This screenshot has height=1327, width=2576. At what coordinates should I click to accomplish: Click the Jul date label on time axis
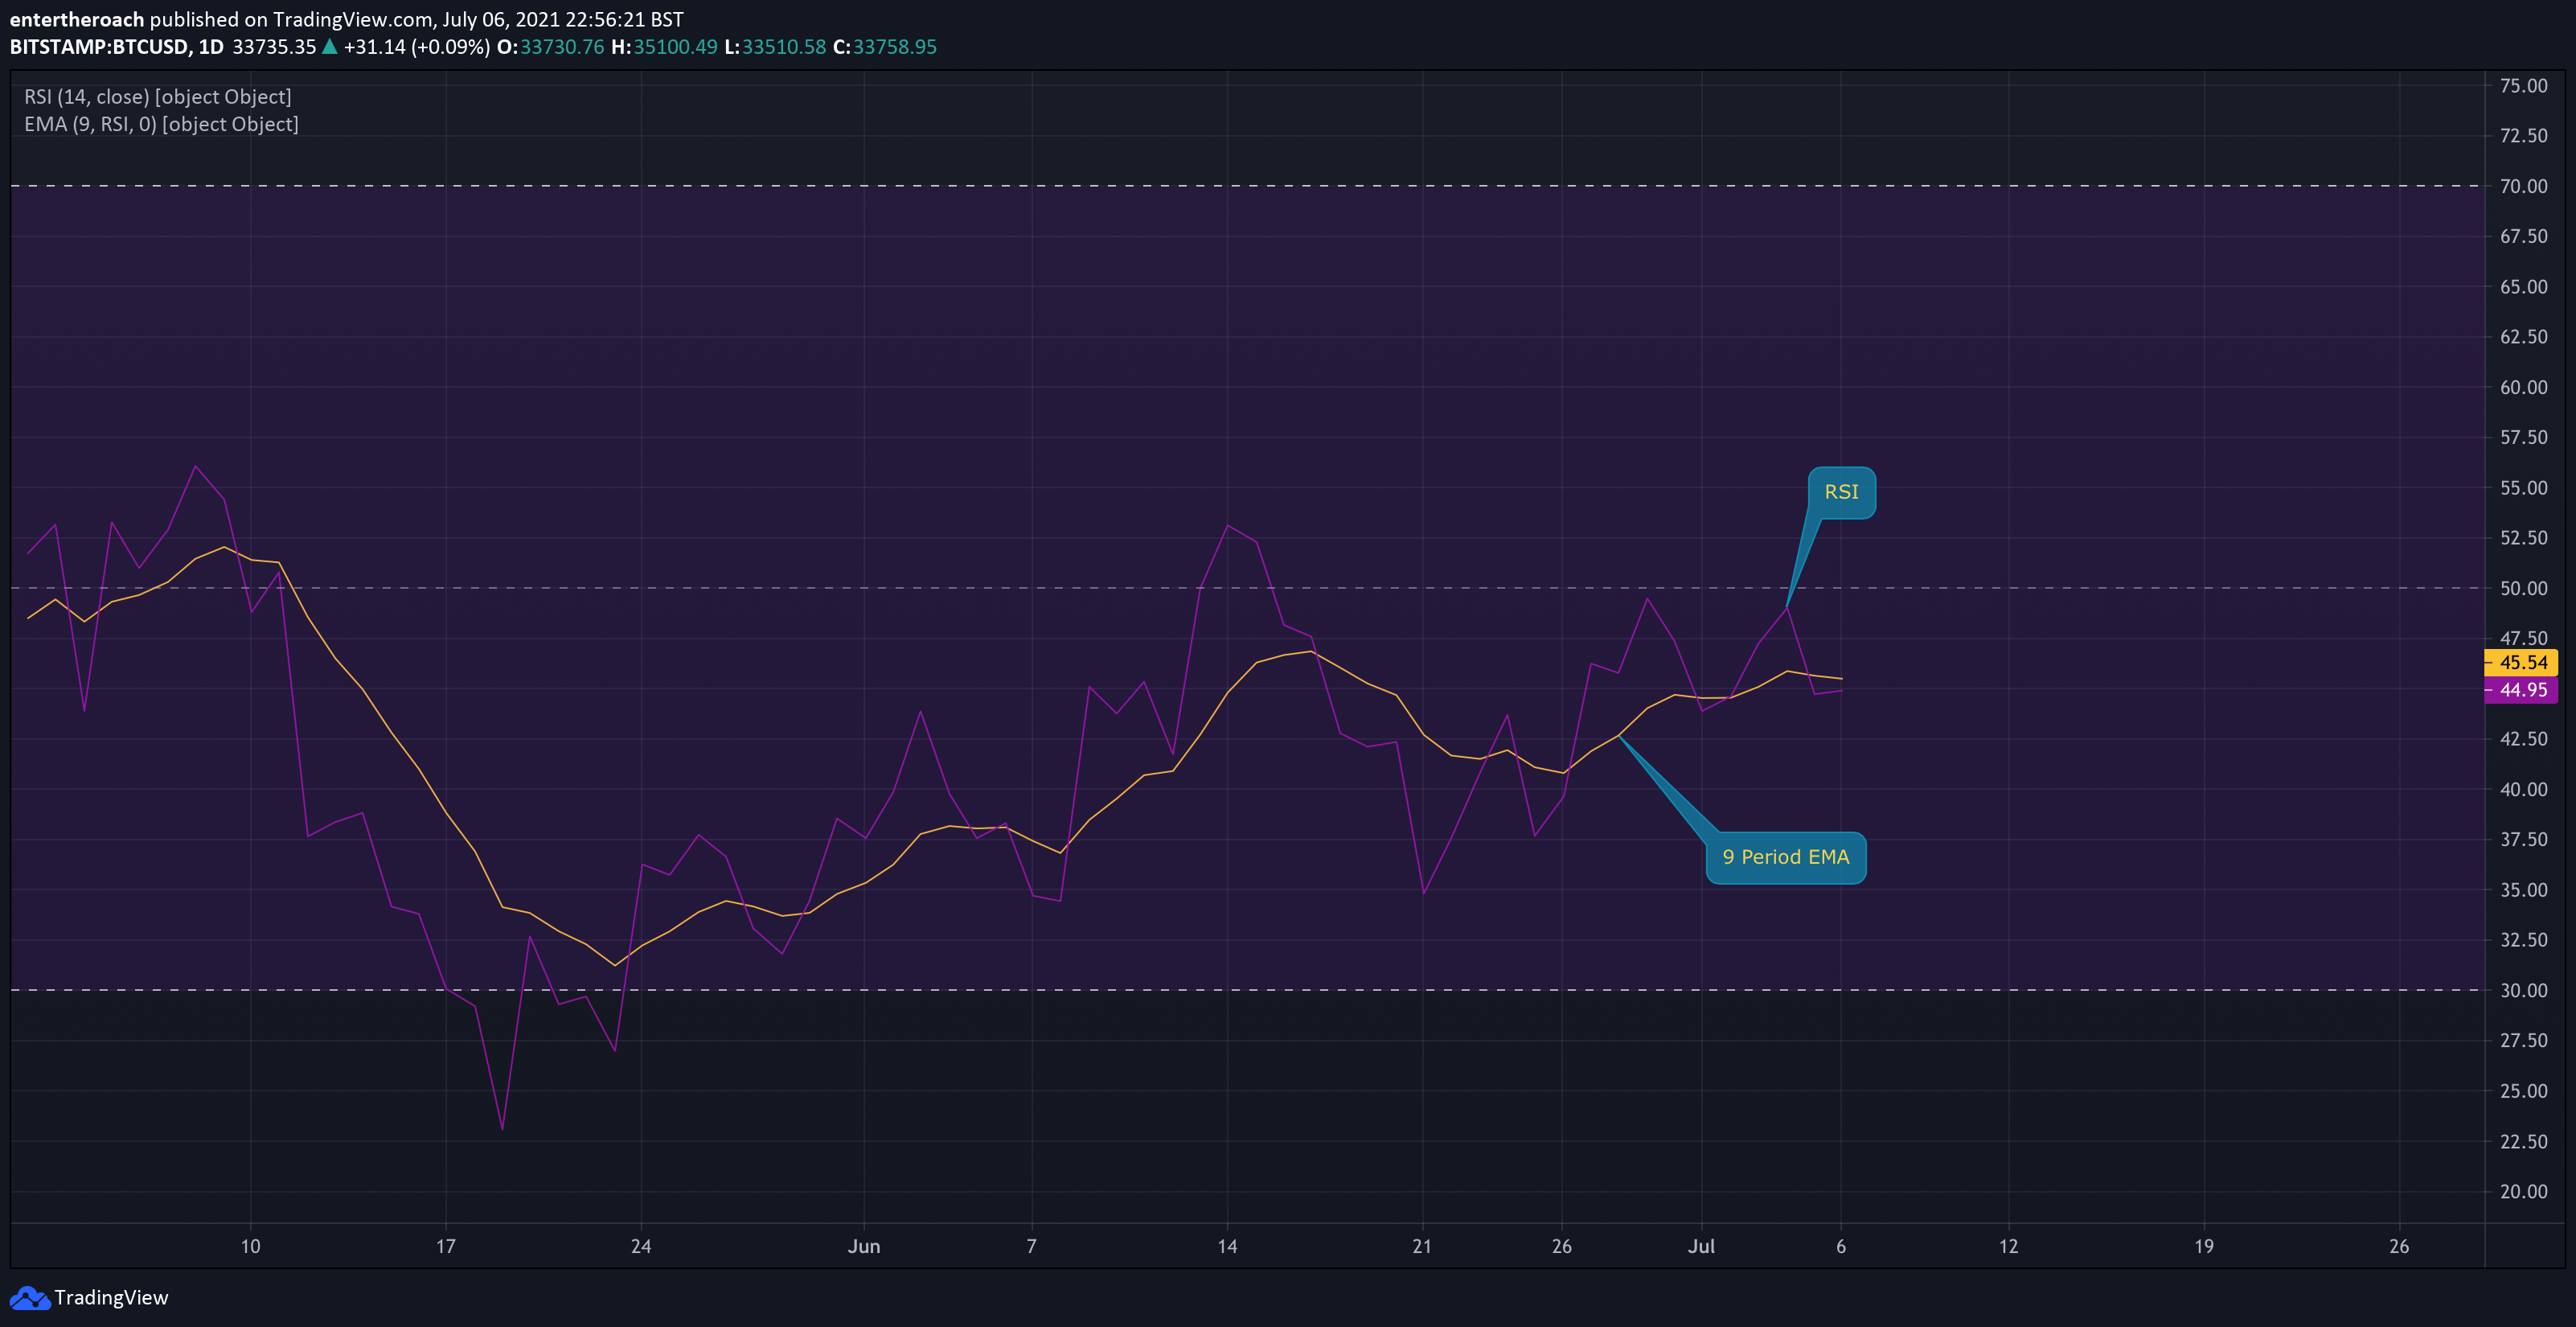click(1701, 1246)
